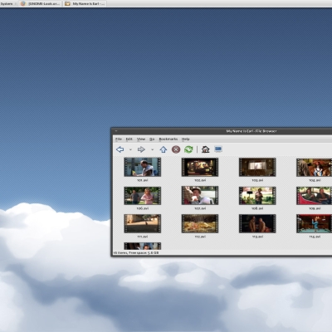Open the Home folder icon

(x=205, y=149)
